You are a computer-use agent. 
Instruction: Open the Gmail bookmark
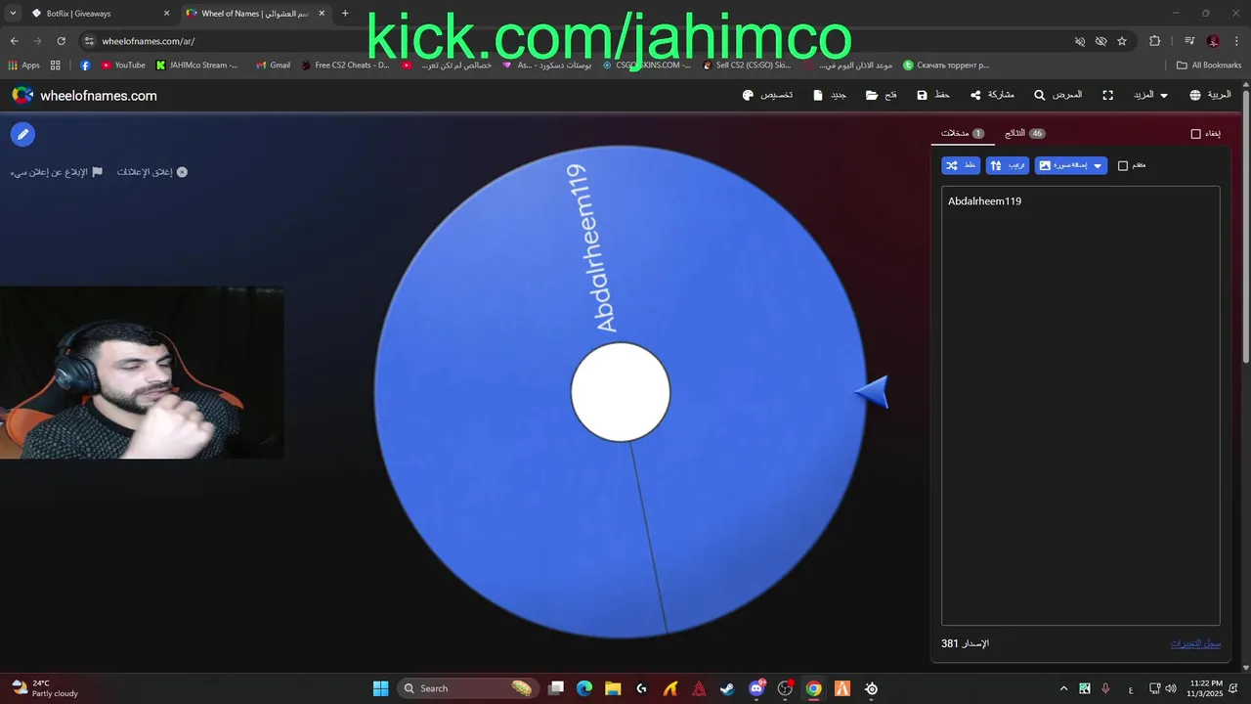(273, 66)
